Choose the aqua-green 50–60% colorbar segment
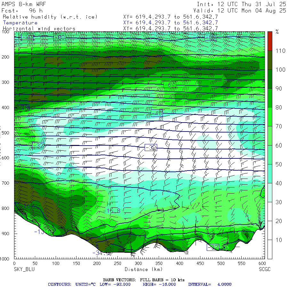Screen dimensions: 288x288 pos(270,155)
